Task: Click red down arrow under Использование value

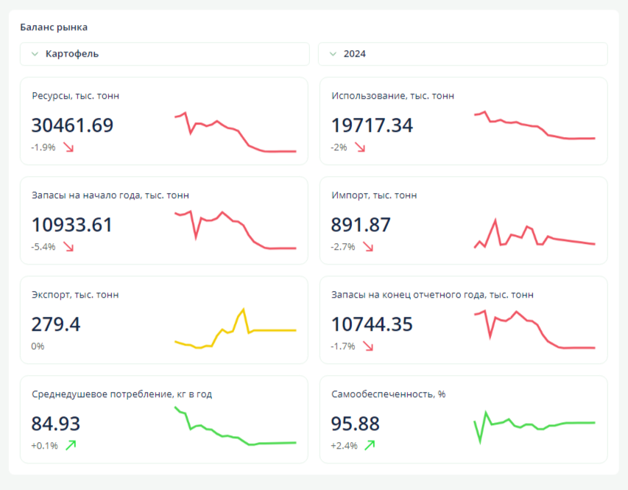Action: [360, 147]
